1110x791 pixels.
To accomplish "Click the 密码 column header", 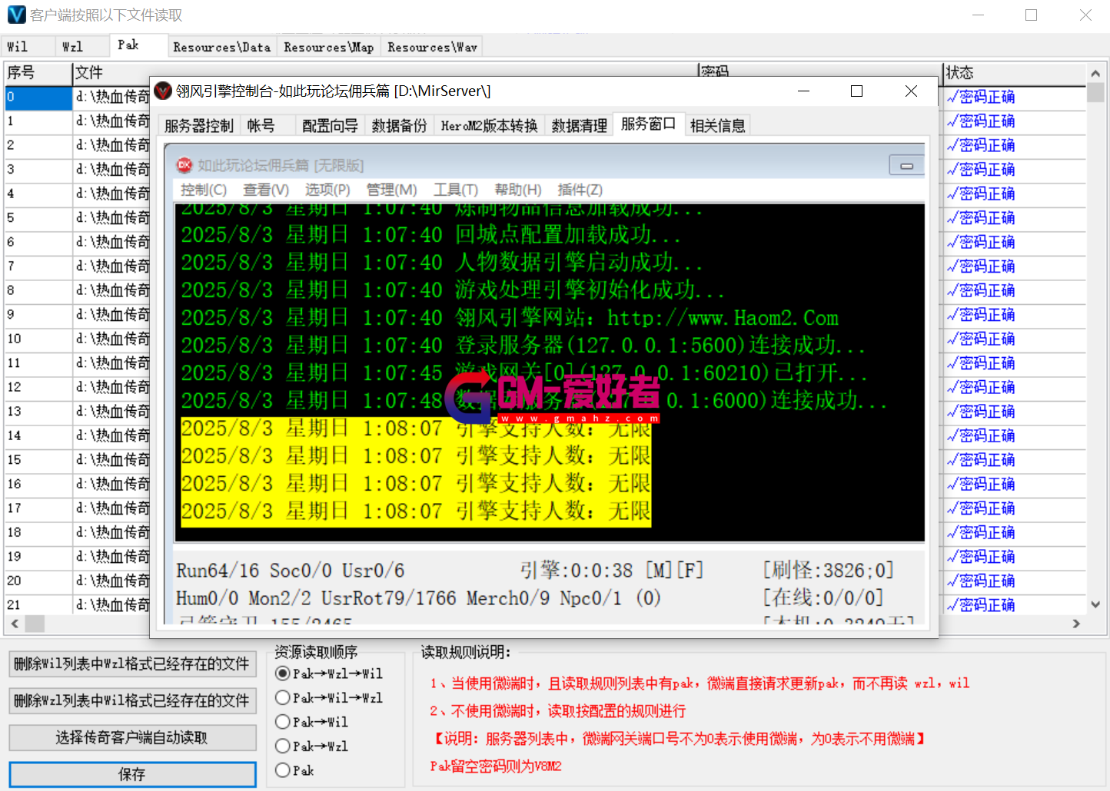I will coord(819,72).
